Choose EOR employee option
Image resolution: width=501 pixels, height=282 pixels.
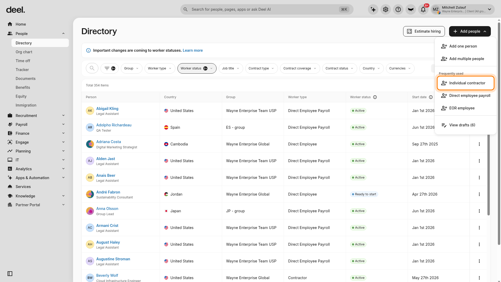(466, 108)
